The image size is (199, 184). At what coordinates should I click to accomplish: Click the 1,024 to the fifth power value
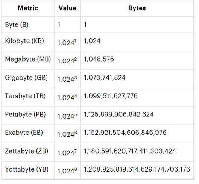point(67,116)
